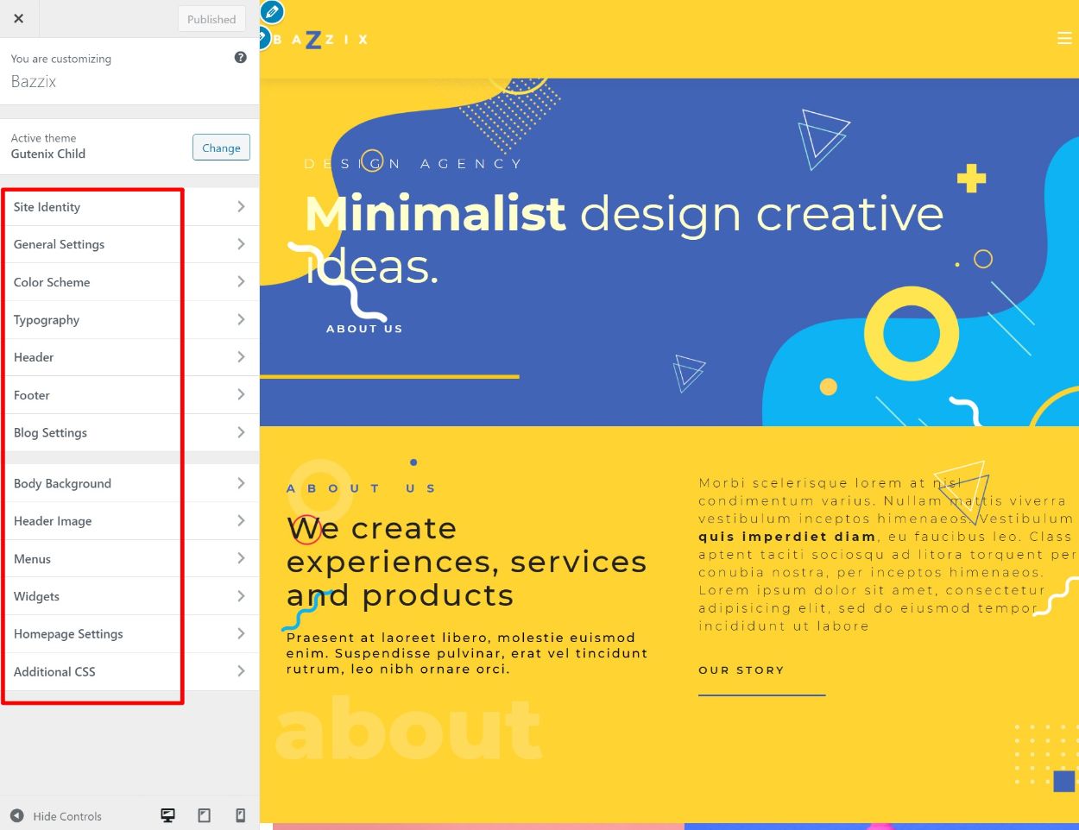Click the Gutenix Child theme name

point(48,154)
